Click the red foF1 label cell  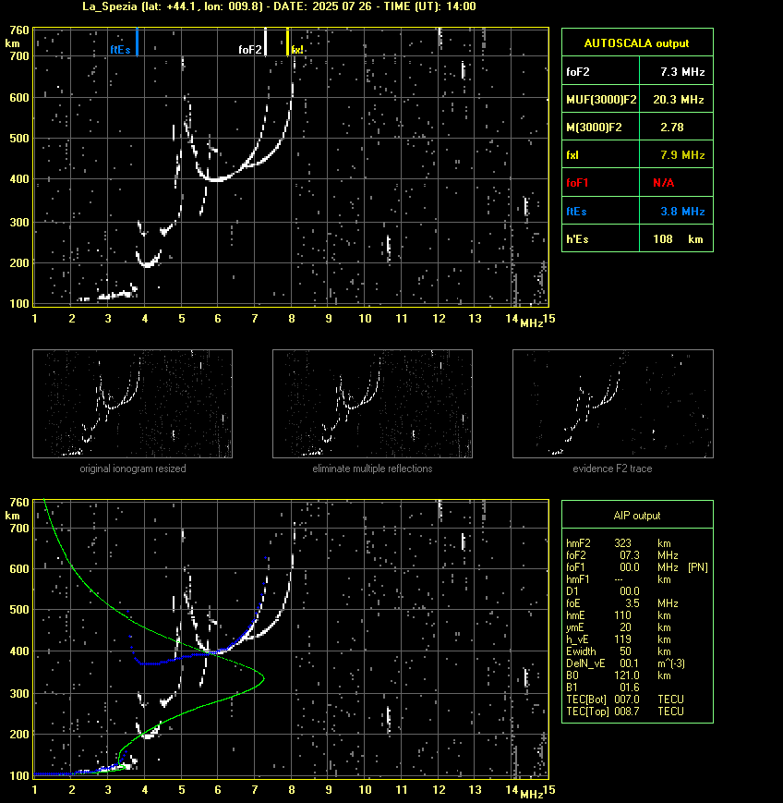pyautogui.click(x=601, y=183)
